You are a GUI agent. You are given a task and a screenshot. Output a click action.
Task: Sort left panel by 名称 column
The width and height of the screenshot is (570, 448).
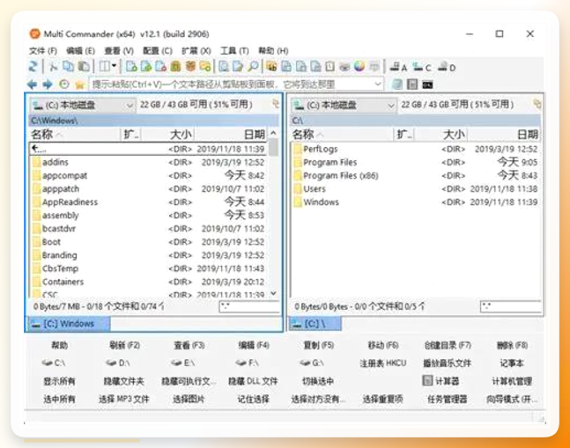tap(75, 135)
